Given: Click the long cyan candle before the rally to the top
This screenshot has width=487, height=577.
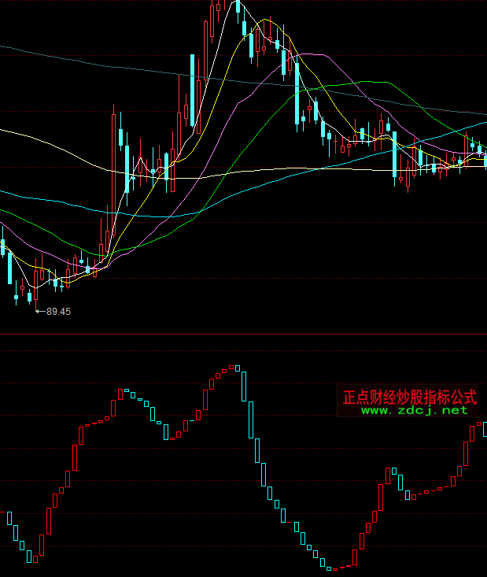Looking at the screenshot, I should [x=192, y=90].
